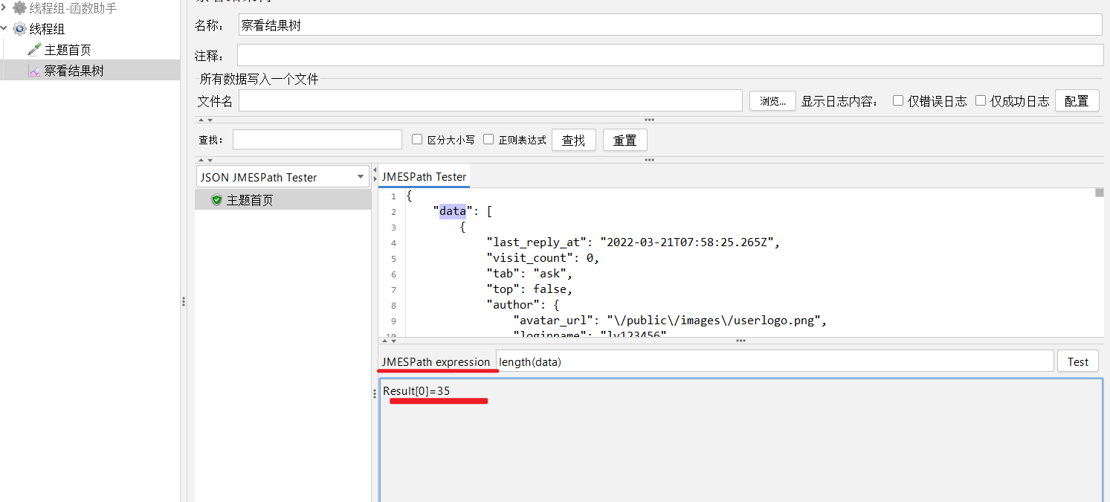Select the 主题首页 sampler pipette icon
Viewport: 1110px width, 502px height.
[x=34, y=50]
